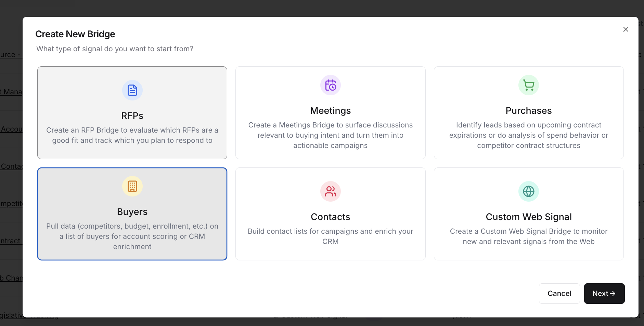Image resolution: width=644 pixels, height=326 pixels.
Task: Click the Custom Web Signal globe icon
Action: coord(528,191)
